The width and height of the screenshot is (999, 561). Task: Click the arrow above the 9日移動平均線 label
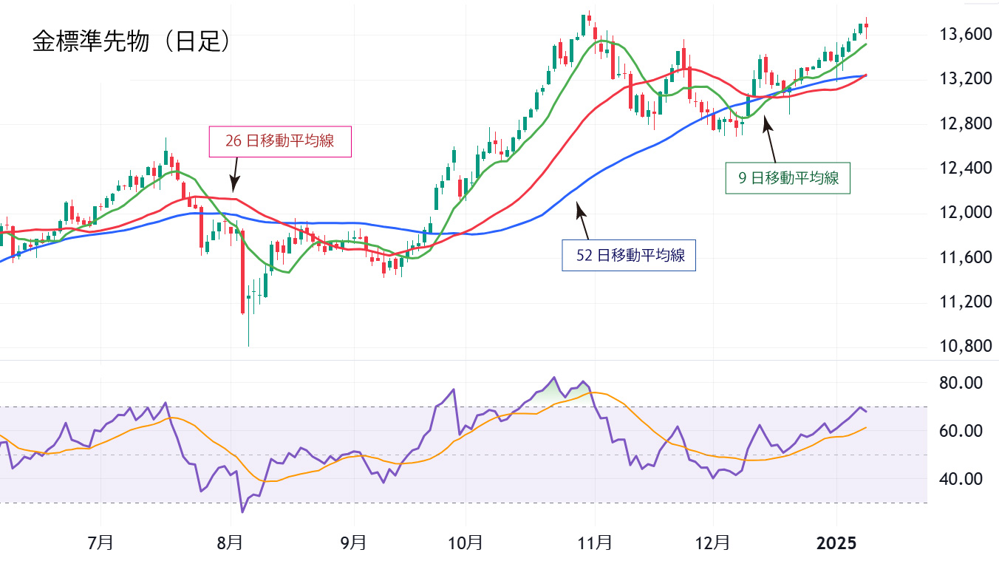click(769, 140)
